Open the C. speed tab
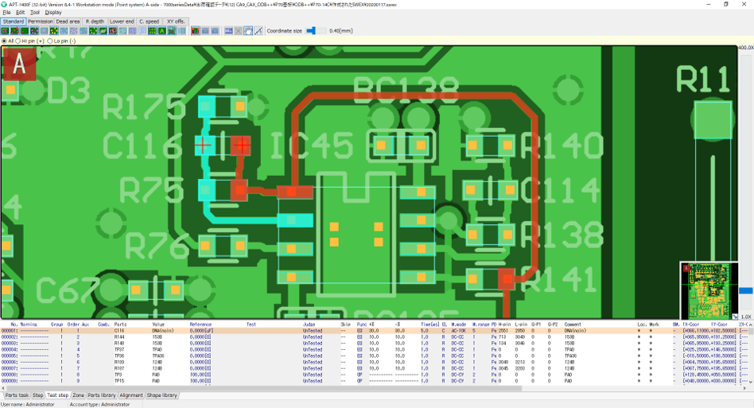 (x=149, y=21)
